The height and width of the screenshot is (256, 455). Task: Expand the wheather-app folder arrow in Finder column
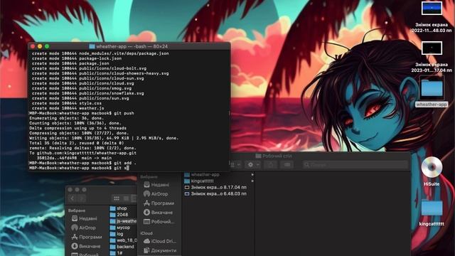[252, 175]
